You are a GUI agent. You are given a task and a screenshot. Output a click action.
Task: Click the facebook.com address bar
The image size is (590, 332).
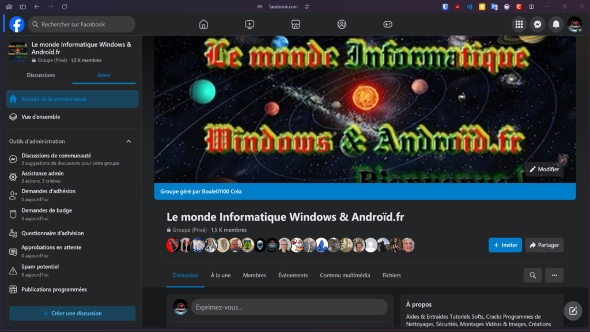283,7
